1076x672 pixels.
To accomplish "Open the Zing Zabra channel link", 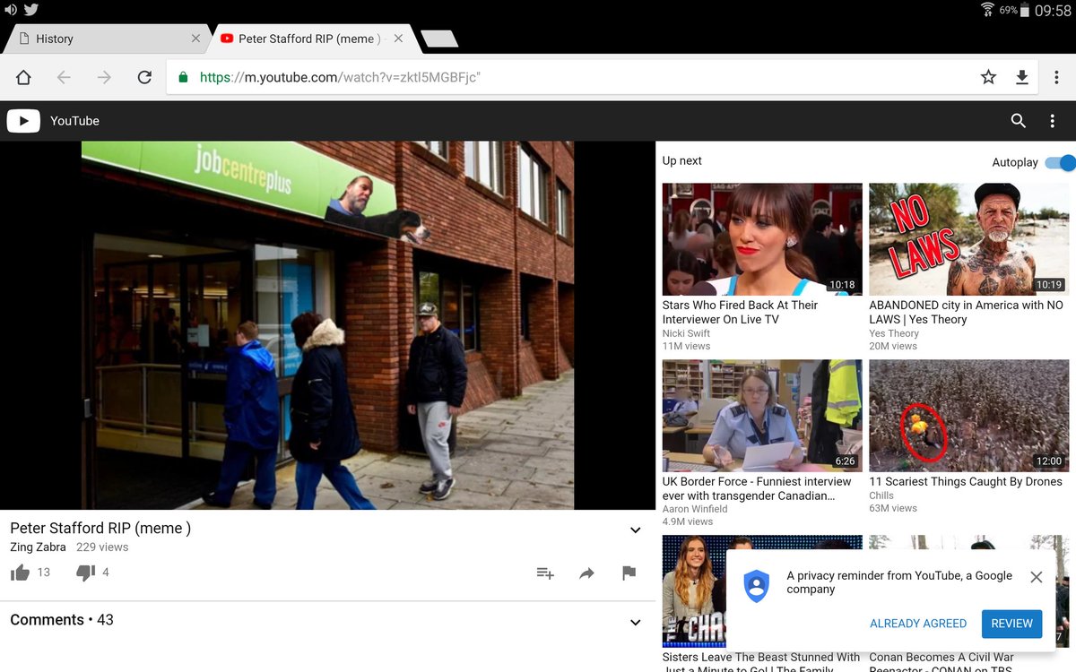I will (38, 547).
